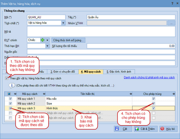Click the info speech-bubble icon
Screen dimensions: 180x139
[12, 86]
